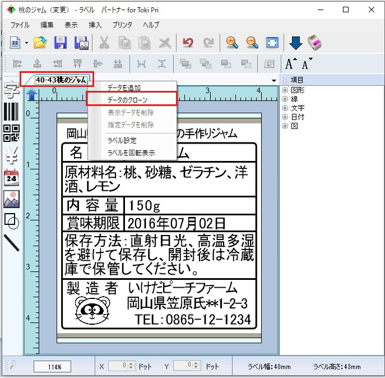Click the bring to front icon
This screenshot has width=385, height=378.
(185, 64)
